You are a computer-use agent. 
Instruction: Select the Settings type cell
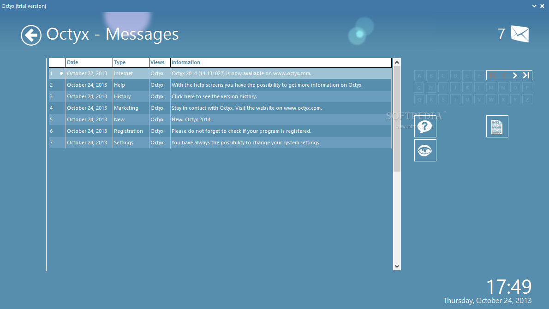(131, 143)
